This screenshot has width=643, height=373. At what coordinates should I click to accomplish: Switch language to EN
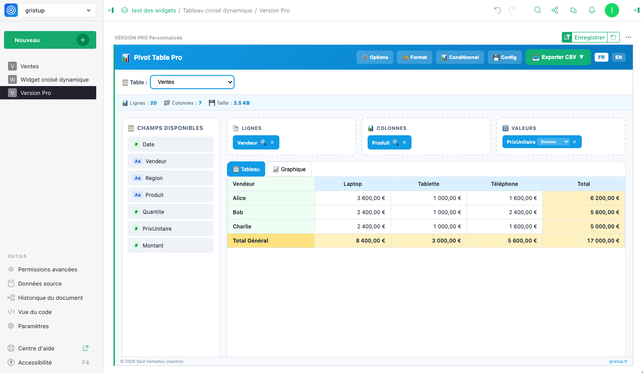point(619,57)
